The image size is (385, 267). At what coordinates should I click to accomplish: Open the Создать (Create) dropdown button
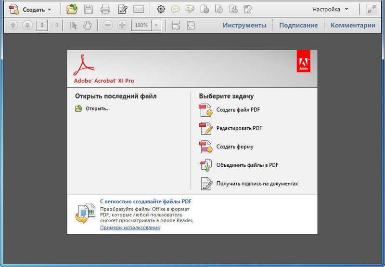[30, 10]
